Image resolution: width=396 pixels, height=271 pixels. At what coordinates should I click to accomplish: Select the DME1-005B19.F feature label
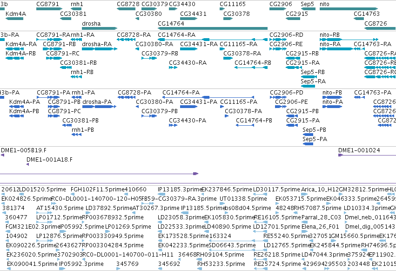(24, 150)
